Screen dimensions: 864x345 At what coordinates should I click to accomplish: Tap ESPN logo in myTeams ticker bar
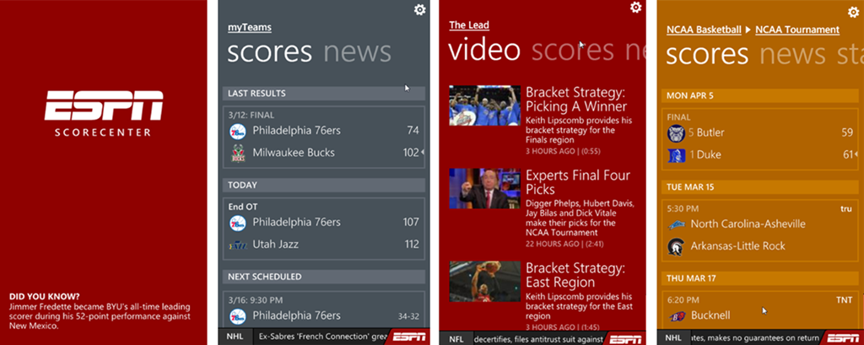click(x=409, y=337)
